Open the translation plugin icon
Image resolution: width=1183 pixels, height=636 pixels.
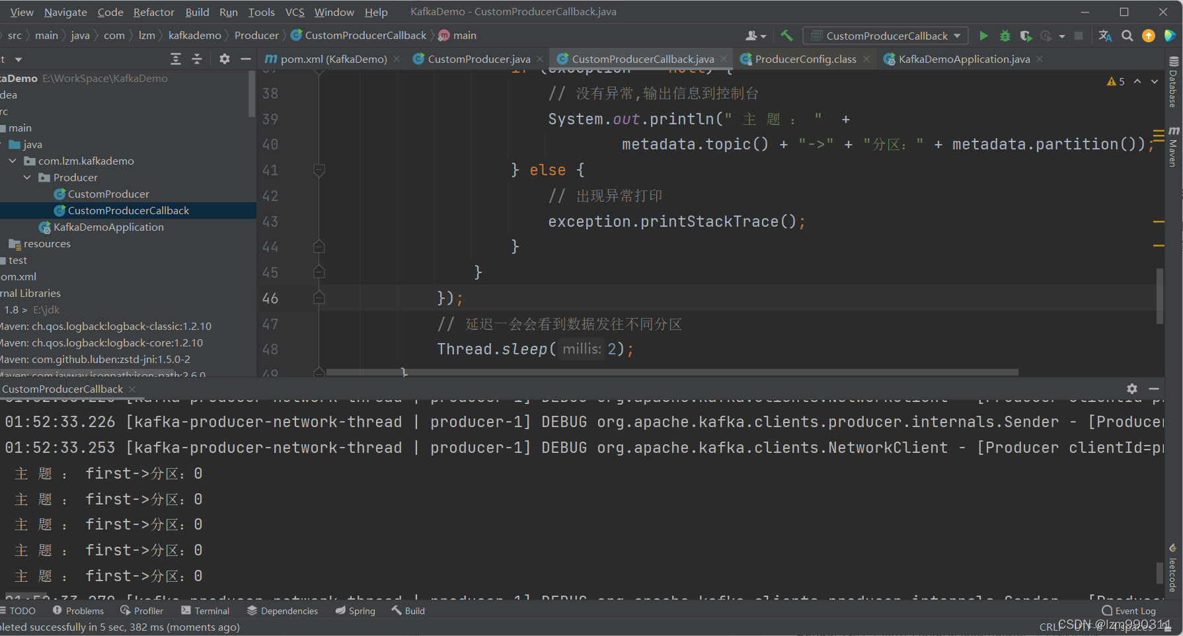click(1105, 36)
